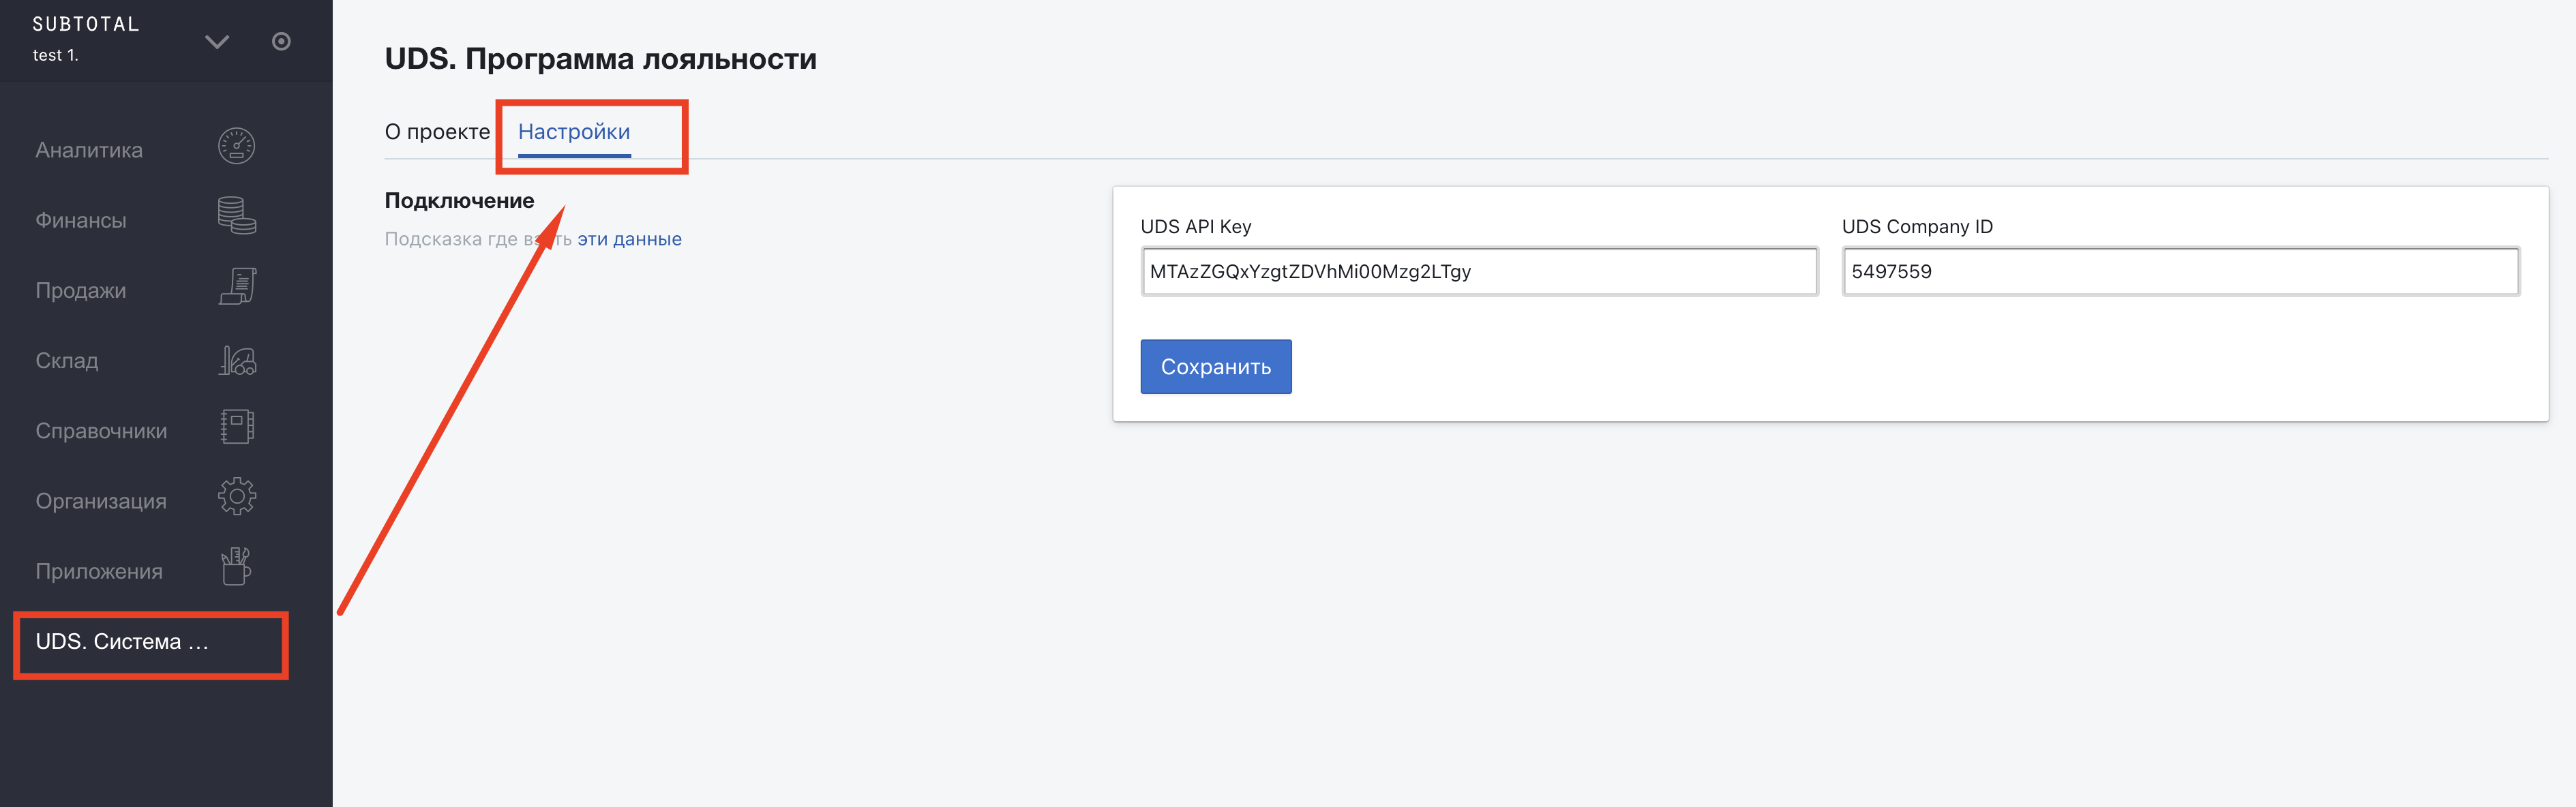Click the Sales receipt icon
The image size is (2576, 807).
pyautogui.click(x=237, y=287)
